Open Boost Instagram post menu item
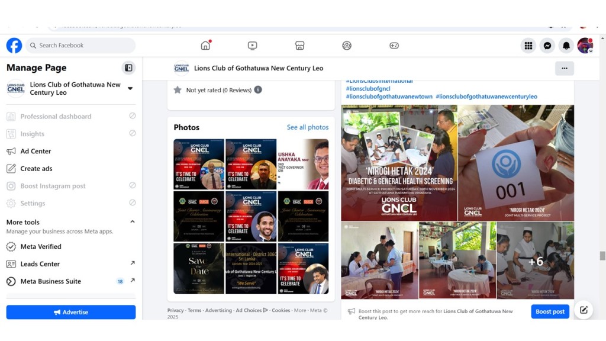Image resolution: width=606 pixels, height=341 pixels. (x=71, y=186)
